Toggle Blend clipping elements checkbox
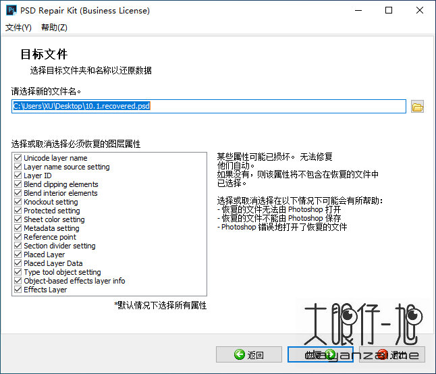 point(18,184)
